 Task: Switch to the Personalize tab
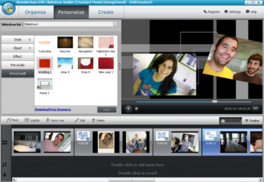pos(71,12)
